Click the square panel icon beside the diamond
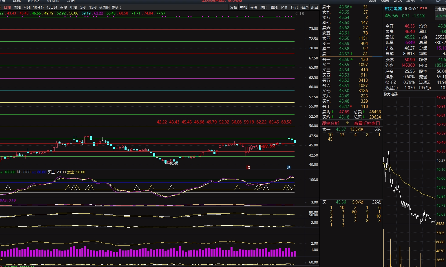Screen dimensions: 446x267 [302, 13]
